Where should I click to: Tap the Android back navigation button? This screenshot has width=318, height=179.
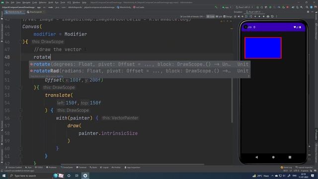click(256, 157)
